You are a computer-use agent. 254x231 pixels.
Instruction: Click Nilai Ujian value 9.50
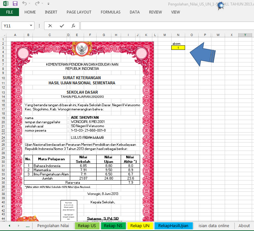click(109, 170)
